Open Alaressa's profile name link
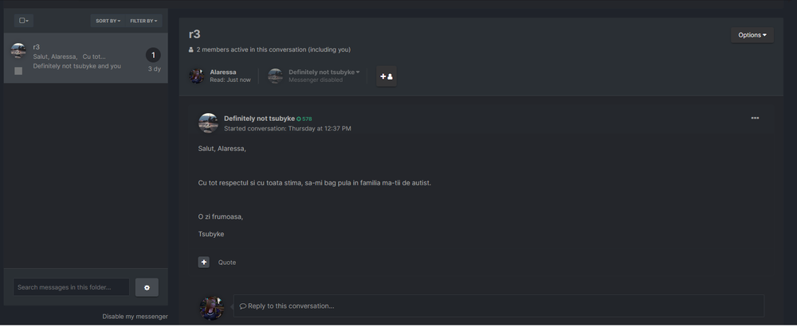 [x=223, y=72]
